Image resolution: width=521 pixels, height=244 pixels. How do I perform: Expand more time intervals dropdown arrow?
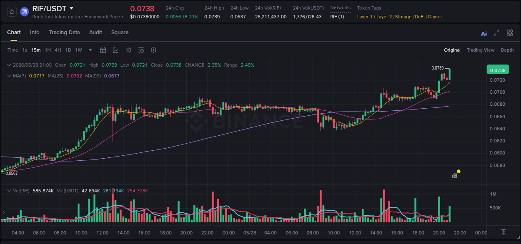point(90,50)
